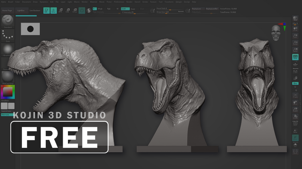Click the sculptris pro S-swirl icon
This screenshot has height=169, width=302.
click(89, 10)
